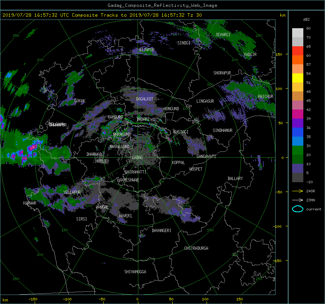Click the GADAG radar center label
This screenshot has height=304, width=325.
(138, 158)
